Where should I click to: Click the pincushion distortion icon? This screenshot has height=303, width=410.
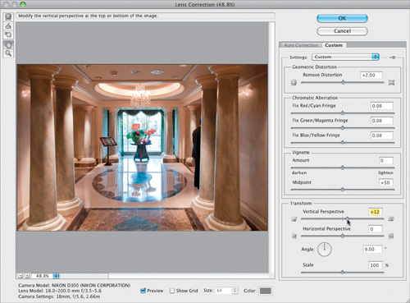tap(391, 82)
